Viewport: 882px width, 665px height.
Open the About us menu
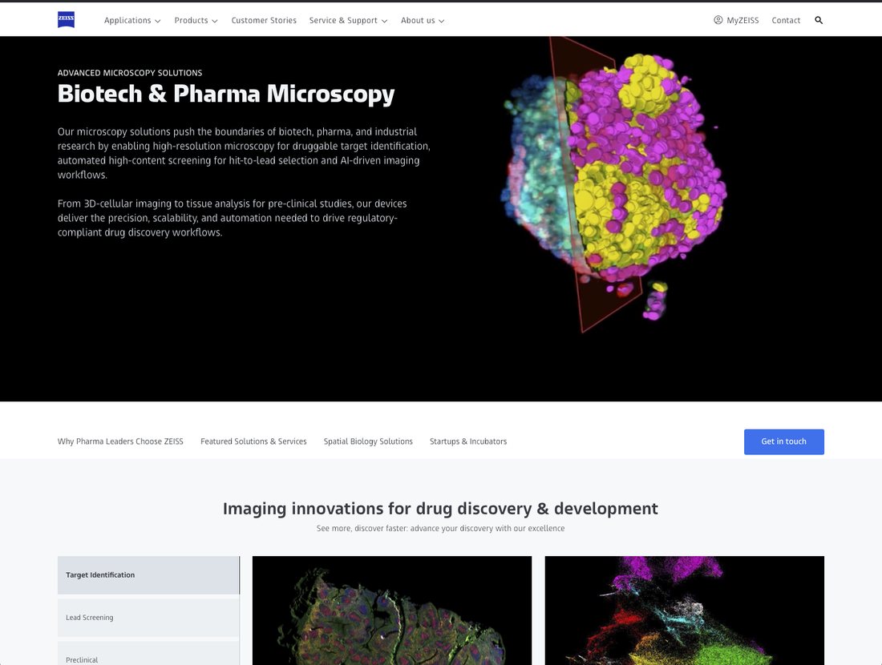click(423, 20)
